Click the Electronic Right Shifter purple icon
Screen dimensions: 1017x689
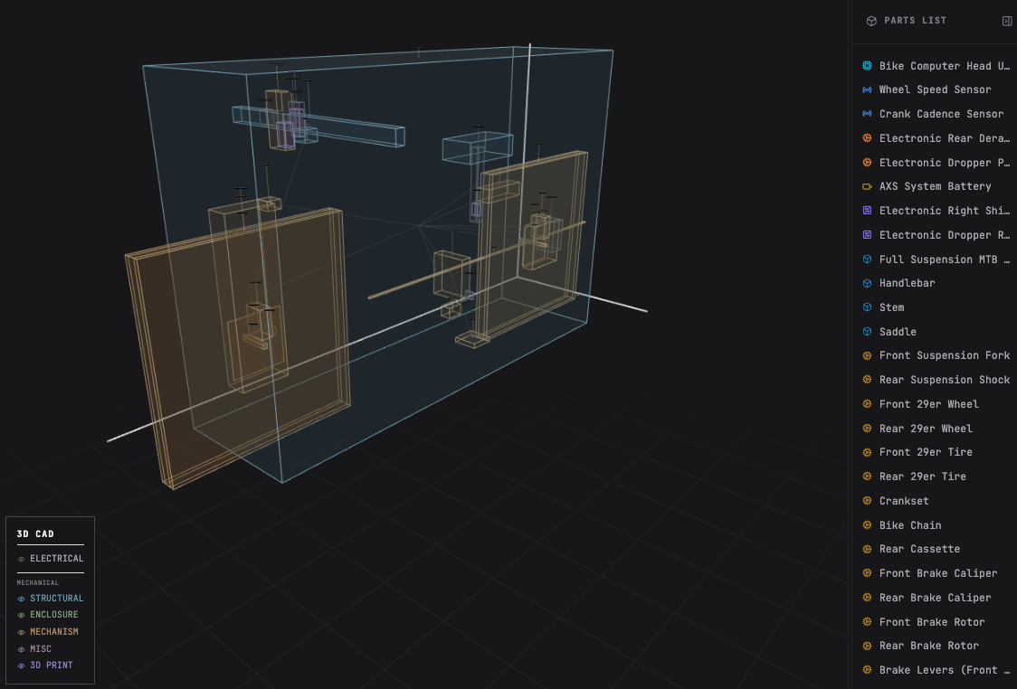pyautogui.click(x=867, y=211)
